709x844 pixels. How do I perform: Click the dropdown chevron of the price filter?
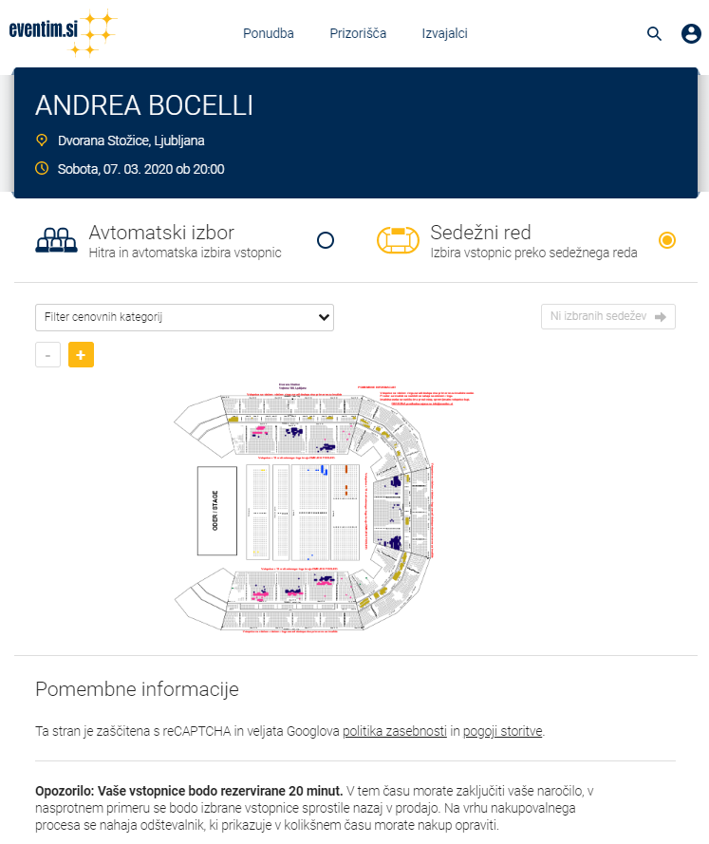pos(324,317)
